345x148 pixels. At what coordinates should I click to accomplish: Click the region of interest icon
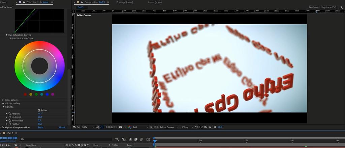click(x=102, y=127)
